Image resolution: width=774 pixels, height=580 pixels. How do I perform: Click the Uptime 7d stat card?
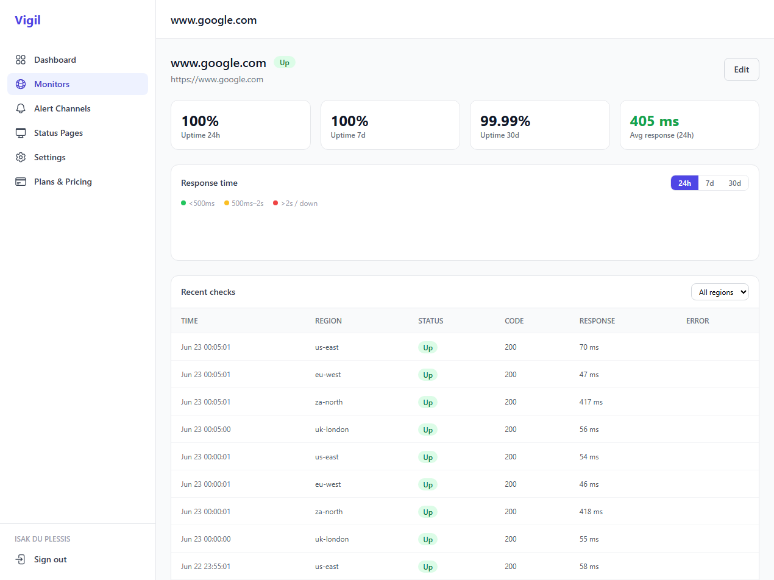[x=390, y=125]
